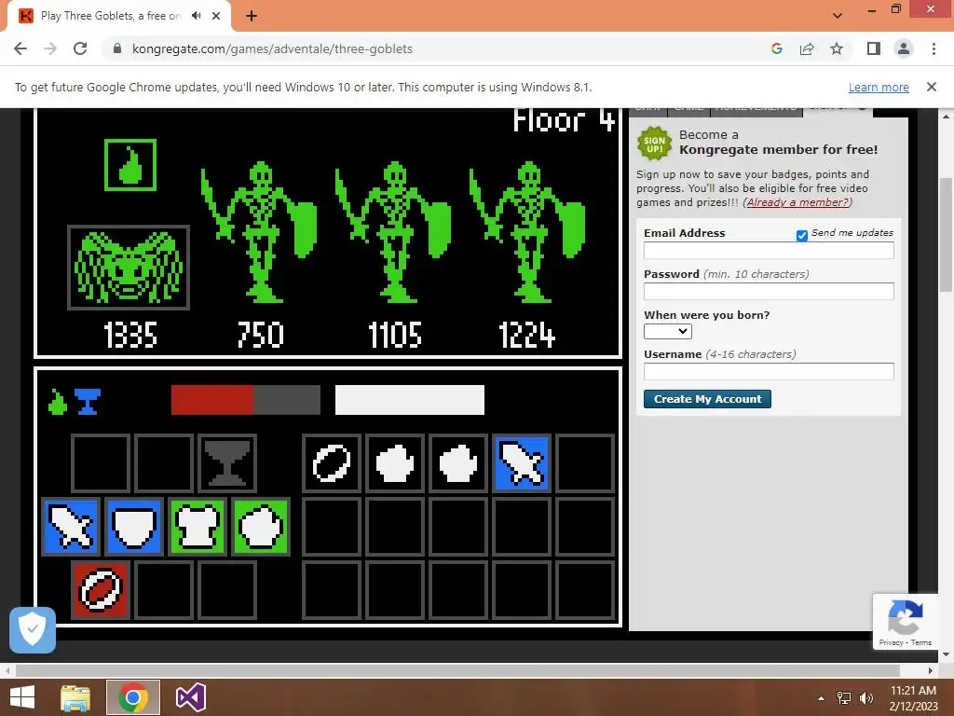Attack the skeleton with 750 health

click(x=260, y=232)
